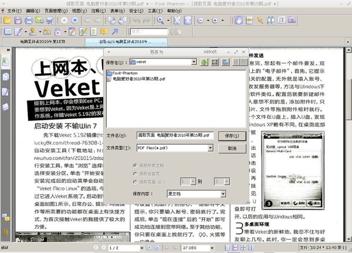
Task: Open the 文件类型 PDF Files dropdown
Action: click(x=209, y=148)
